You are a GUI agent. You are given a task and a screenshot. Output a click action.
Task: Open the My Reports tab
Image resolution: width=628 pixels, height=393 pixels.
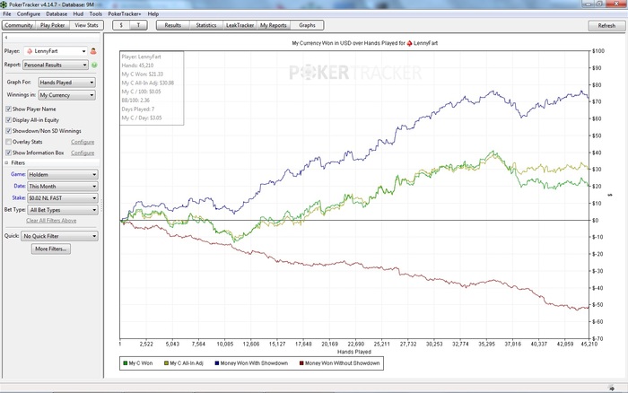[x=274, y=25]
